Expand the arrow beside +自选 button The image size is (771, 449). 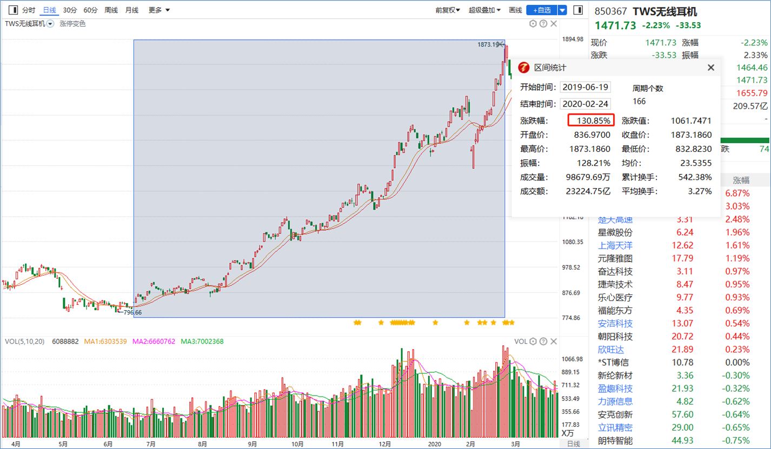point(562,10)
